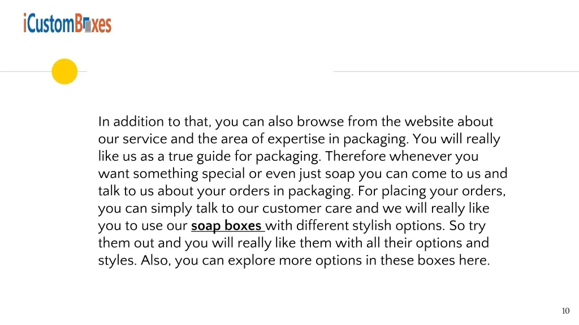The width and height of the screenshot is (579, 325).
Task: Click the yellow circle decoration
Action: 64,72
